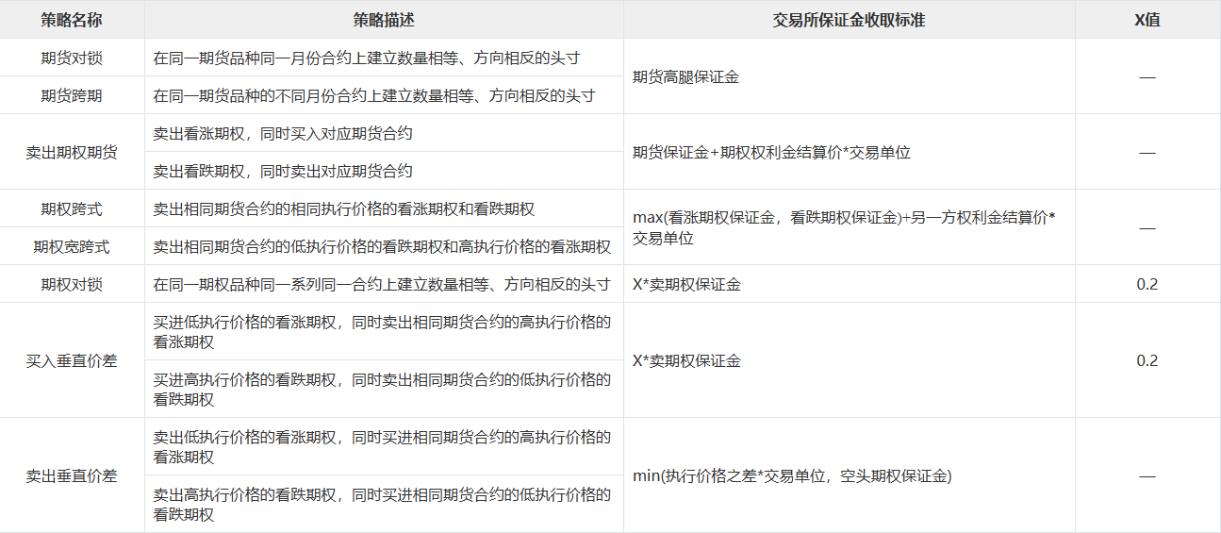Click the dash X value for 卖出期权期货

[x=1147, y=152]
